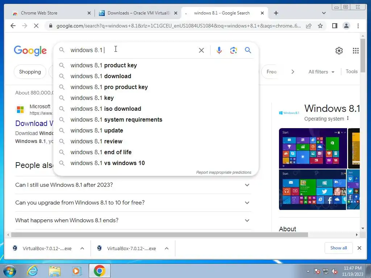This screenshot has width=371, height=278.
Task: Open the All filters dropdown
Action: tap(321, 72)
